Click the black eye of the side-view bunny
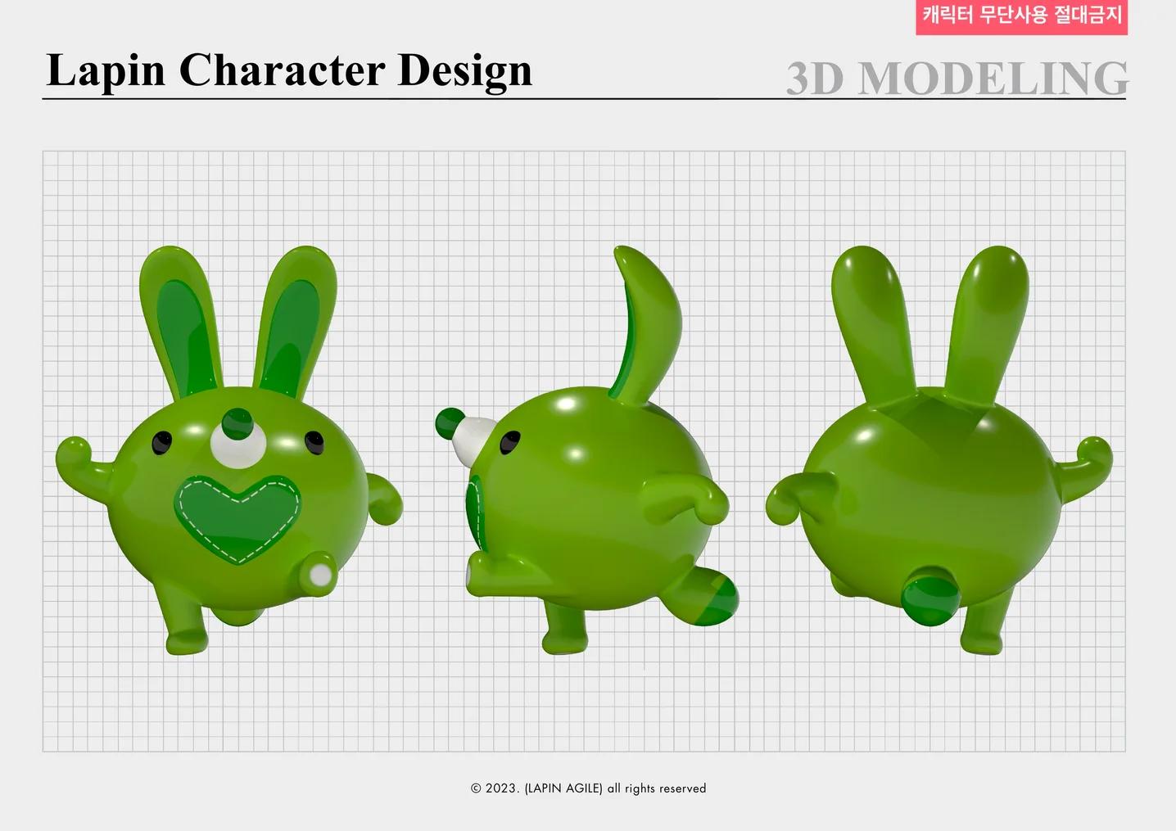Viewport: 1176px width, 831px height. point(511,441)
